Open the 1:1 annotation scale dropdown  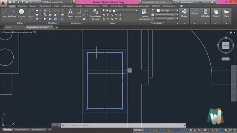point(200,130)
